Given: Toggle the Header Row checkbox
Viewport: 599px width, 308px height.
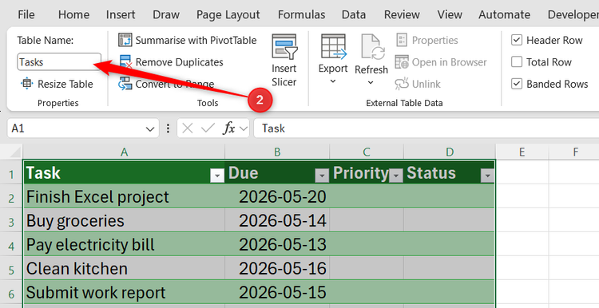Looking at the screenshot, I should pos(517,40).
